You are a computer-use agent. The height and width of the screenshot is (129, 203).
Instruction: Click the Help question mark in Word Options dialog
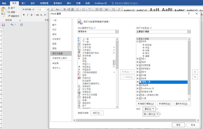pos(189,14)
